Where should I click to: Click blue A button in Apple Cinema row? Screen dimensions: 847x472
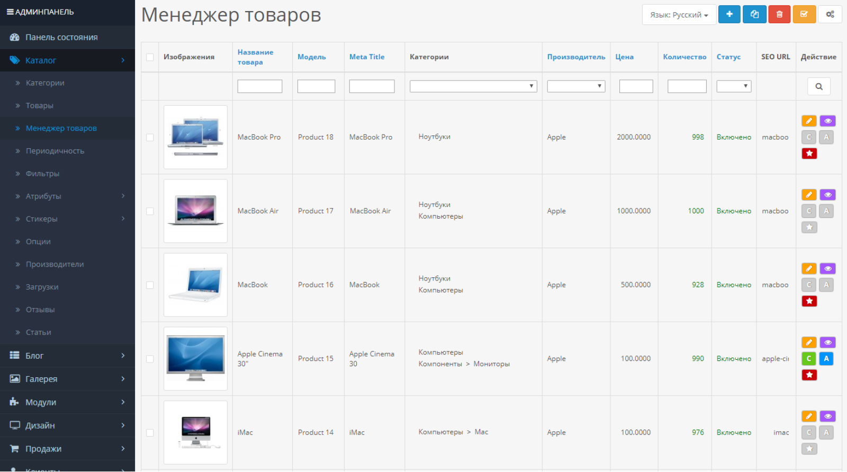click(x=826, y=358)
